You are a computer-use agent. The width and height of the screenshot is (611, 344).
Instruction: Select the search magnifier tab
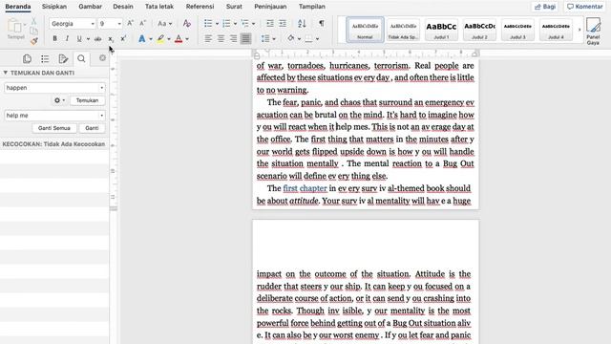pyautogui.click(x=81, y=58)
